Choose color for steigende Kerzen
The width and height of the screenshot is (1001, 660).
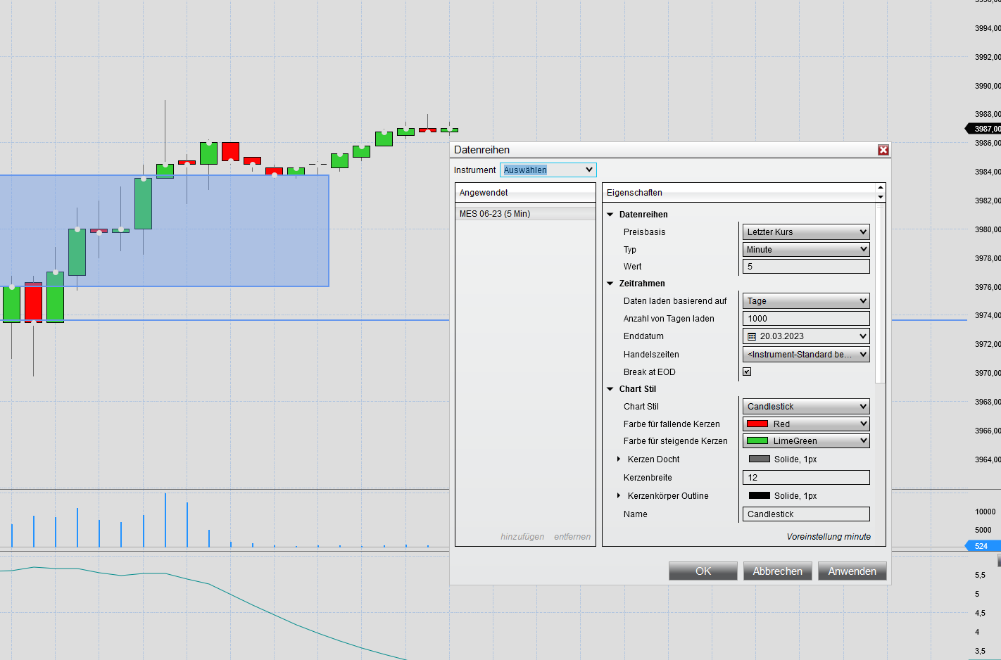coord(806,441)
